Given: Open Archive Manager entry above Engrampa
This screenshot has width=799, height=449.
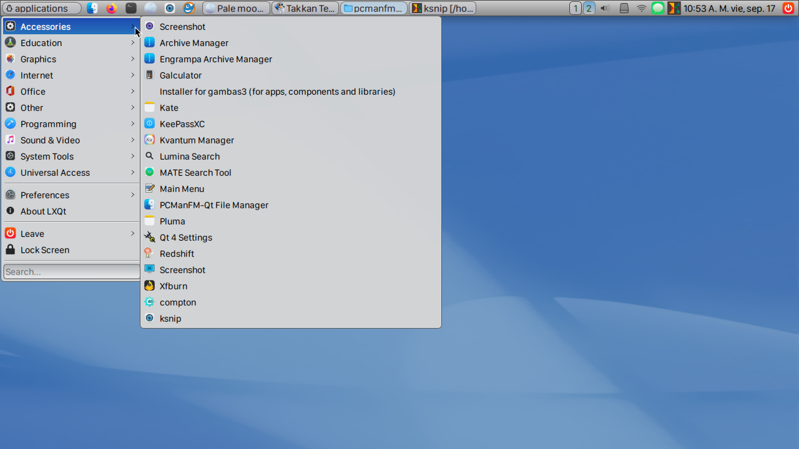Looking at the screenshot, I should pyautogui.click(x=291, y=43).
